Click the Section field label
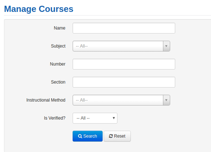Screen dimensions: 211x152 click(58, 82)
